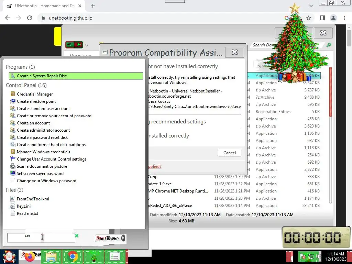Click the restore point monitor icon
The height and width of the screenshot is (264, 352).
pyautogui.click(x=13, y=101)
